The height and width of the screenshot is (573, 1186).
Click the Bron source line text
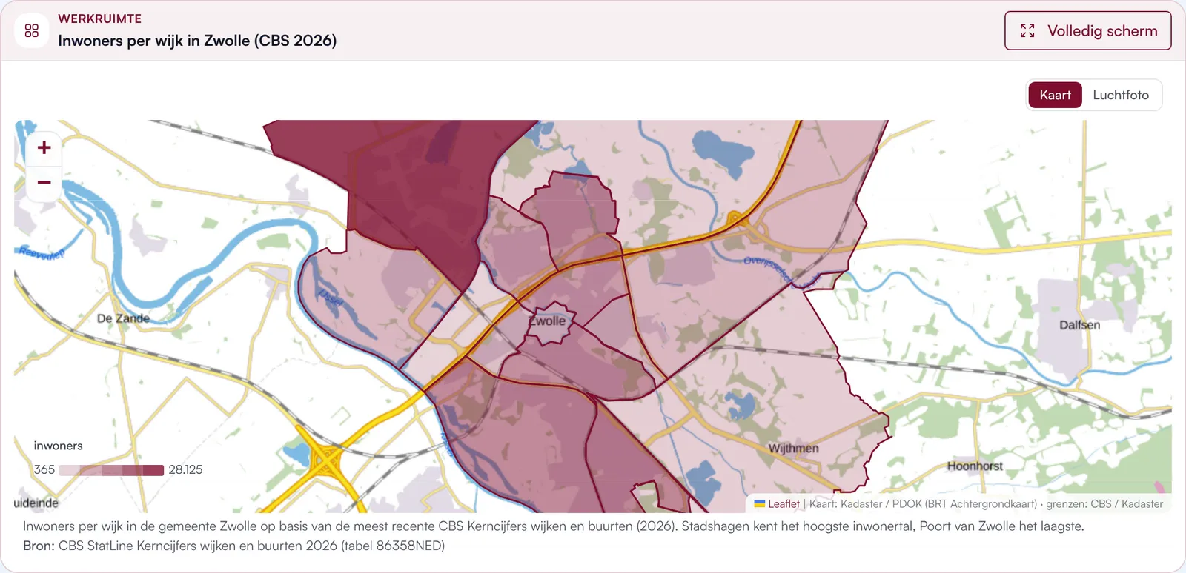tap(233, 546)
